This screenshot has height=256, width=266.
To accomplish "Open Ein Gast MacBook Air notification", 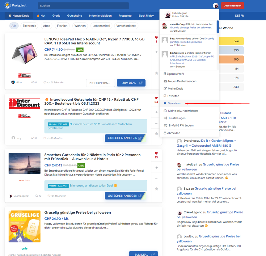I will tap(188, 60).
